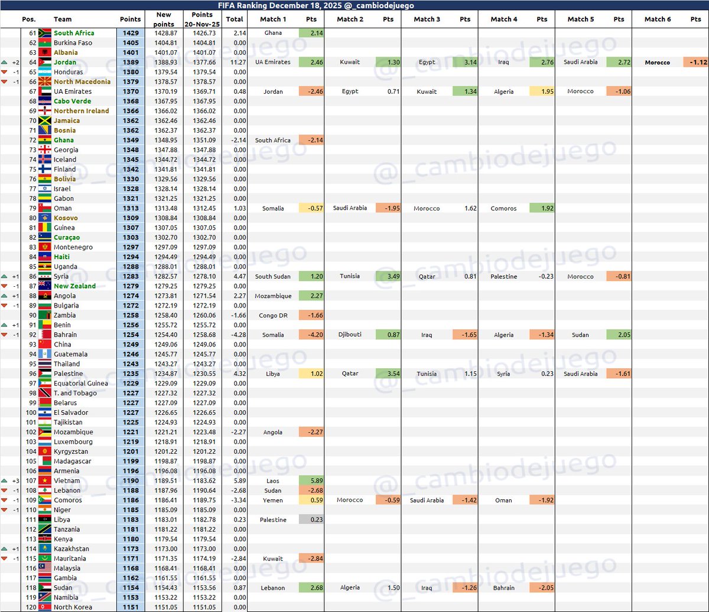Select the UA Emirates flag in row 67
This screenshot has height=612, width=709.
pos(45,91)
